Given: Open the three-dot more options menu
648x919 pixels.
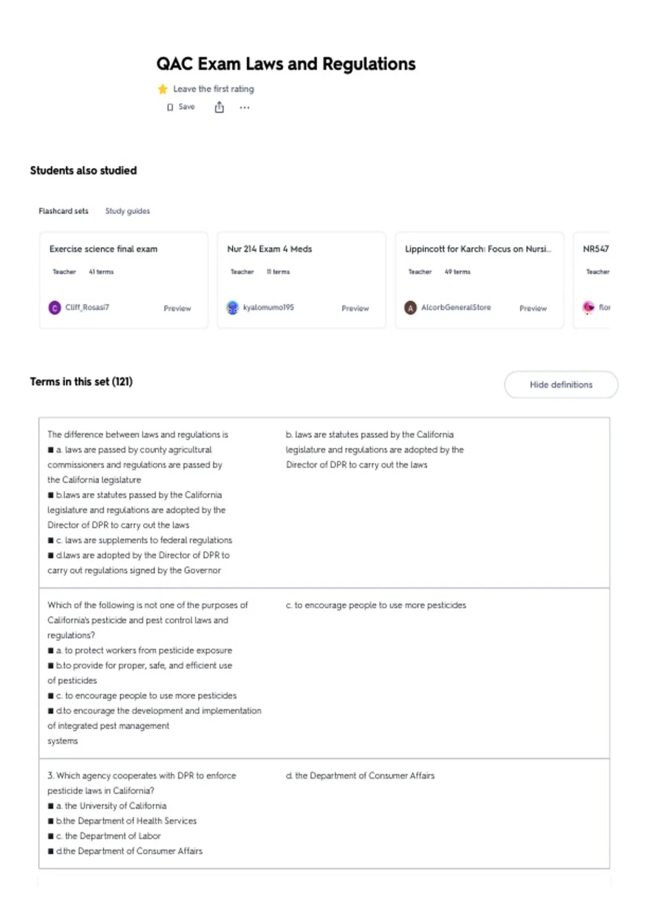Looking at the screenshot, I should (245, 108).
